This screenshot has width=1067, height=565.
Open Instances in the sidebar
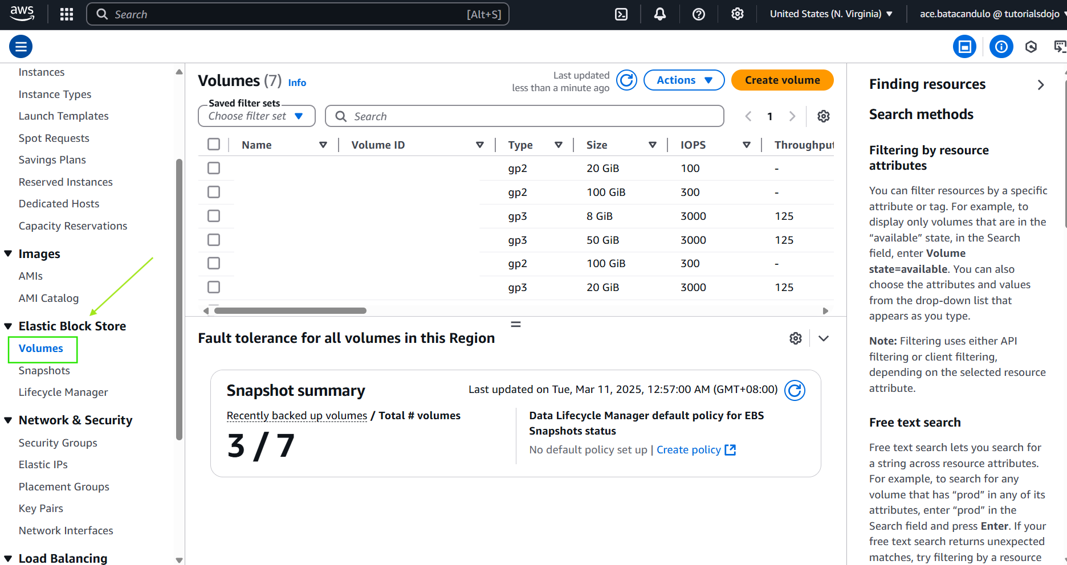pyautogui.click(x=42, y=72)
